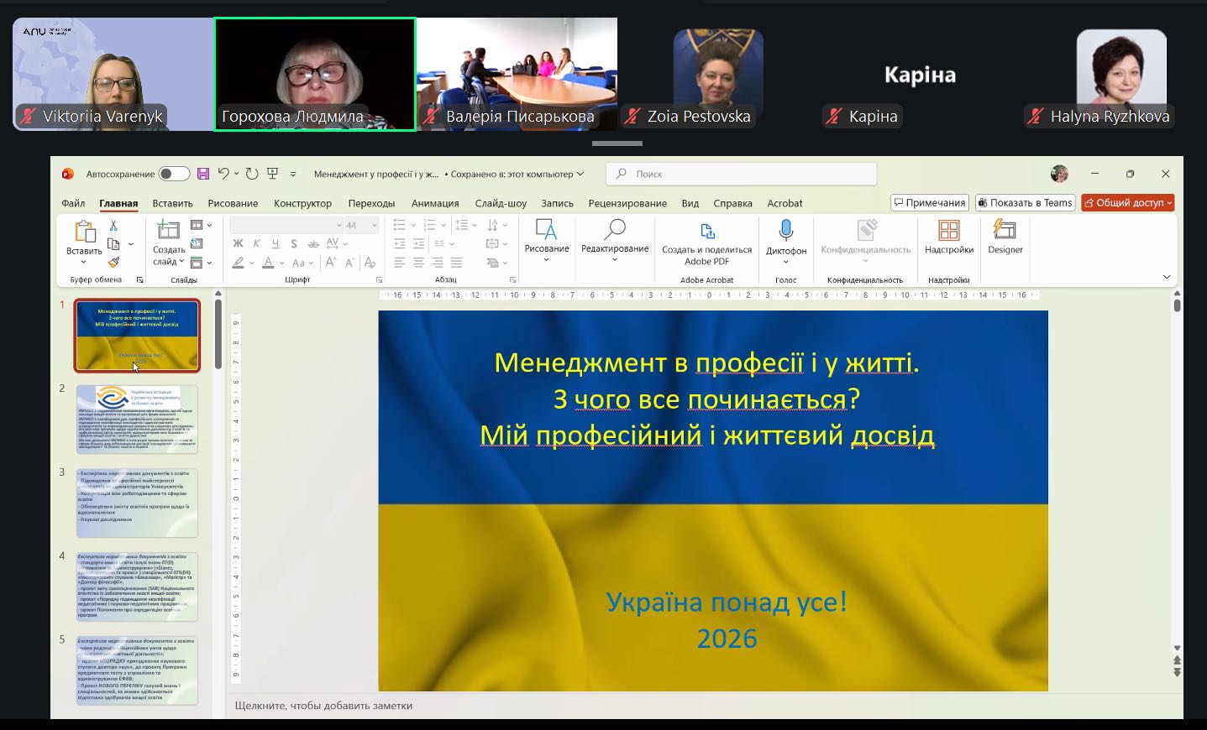Click the Поиск search field
The height and width of the screenshot is (730, 1207).
coord(741,174)
